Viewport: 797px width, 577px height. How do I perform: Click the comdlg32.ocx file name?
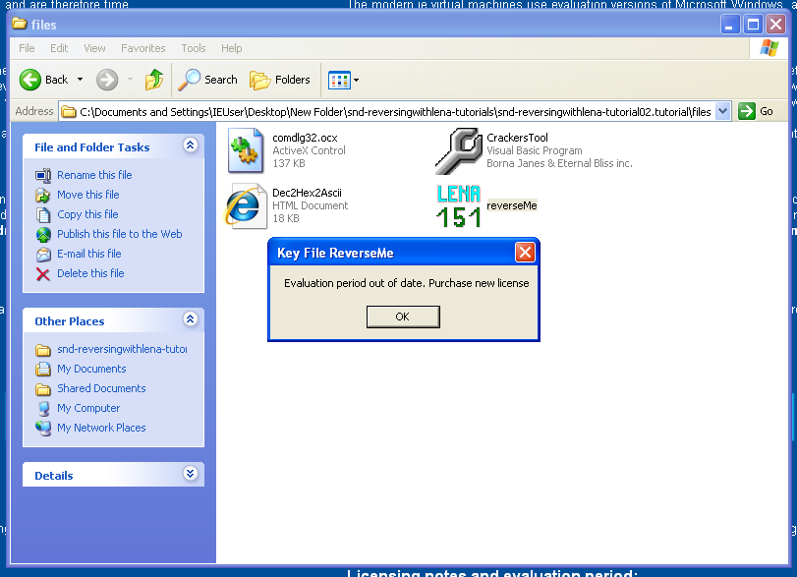(305, 138)
